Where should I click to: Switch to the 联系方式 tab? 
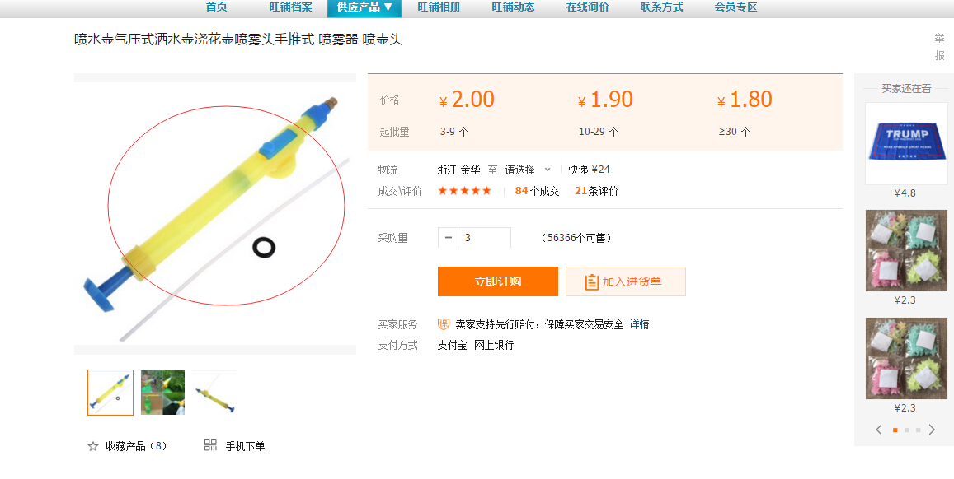(x=661, y=7)
